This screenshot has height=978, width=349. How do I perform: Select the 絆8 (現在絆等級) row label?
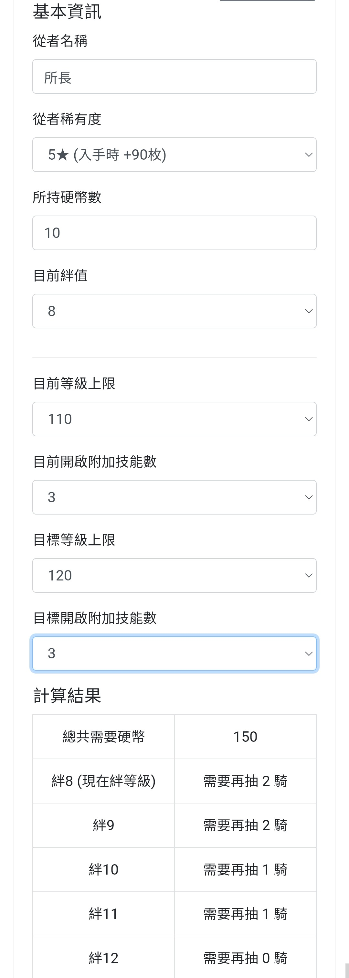[x=103, y=781]
